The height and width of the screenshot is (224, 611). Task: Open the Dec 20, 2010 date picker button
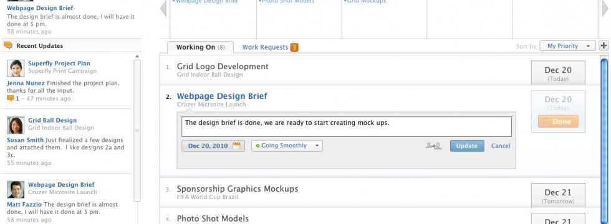[213, 146]
